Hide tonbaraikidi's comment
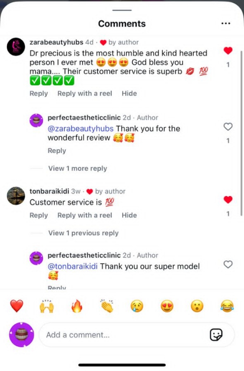The height and width of the screenshot is (371, 244). pyautogui.click(x=129, y=215)
